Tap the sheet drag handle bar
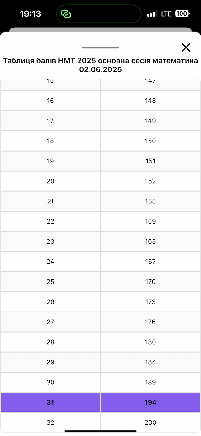The width and height of the screenshot is (201, 436). [x=100, y=47]
